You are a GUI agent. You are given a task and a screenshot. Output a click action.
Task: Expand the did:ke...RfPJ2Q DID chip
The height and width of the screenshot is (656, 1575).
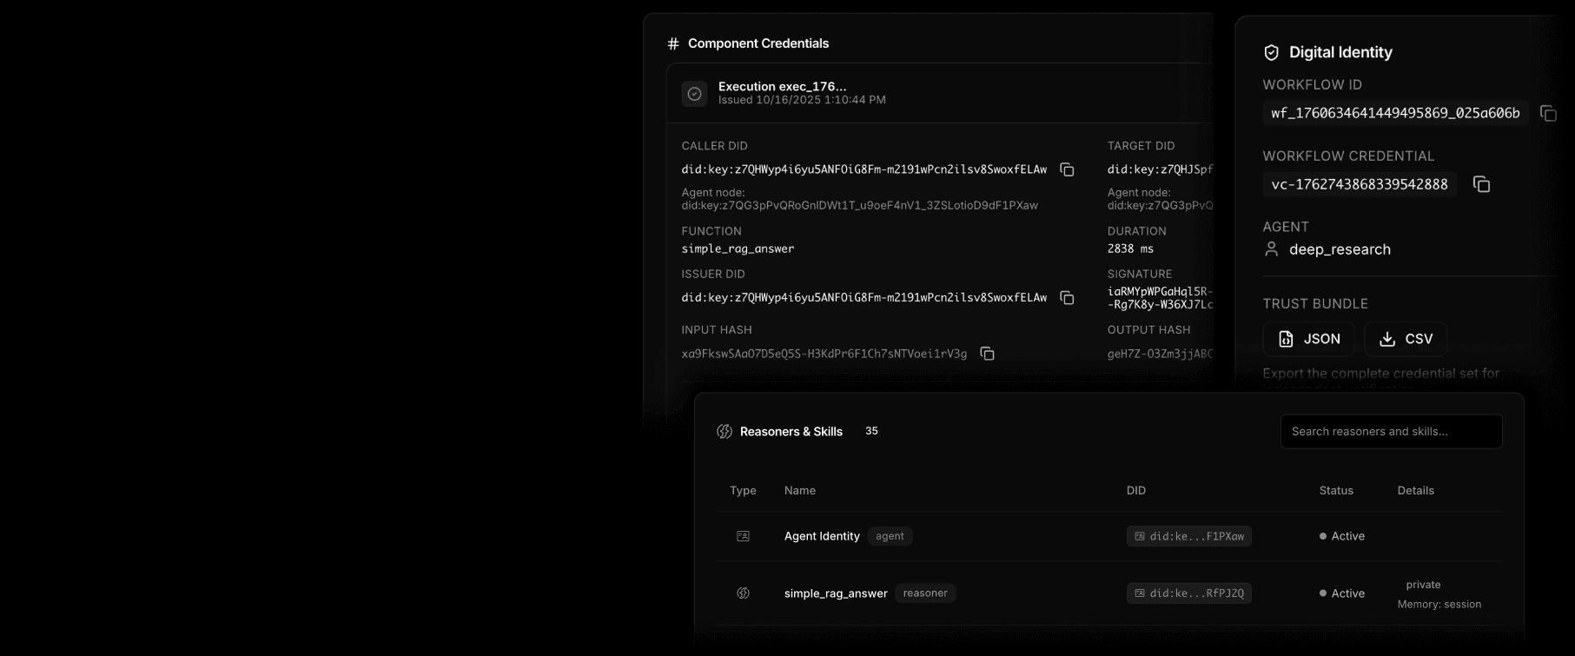1189,593
